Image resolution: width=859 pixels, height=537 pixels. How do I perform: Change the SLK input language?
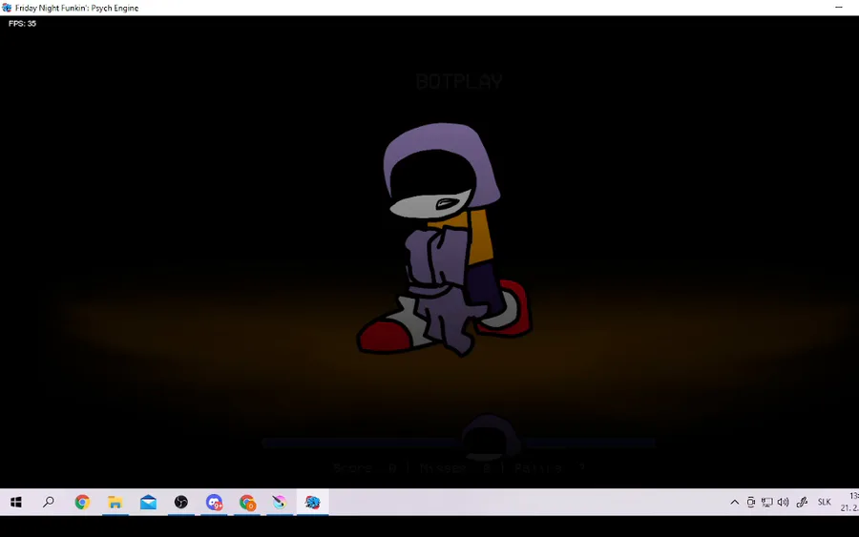coord(824,502)
